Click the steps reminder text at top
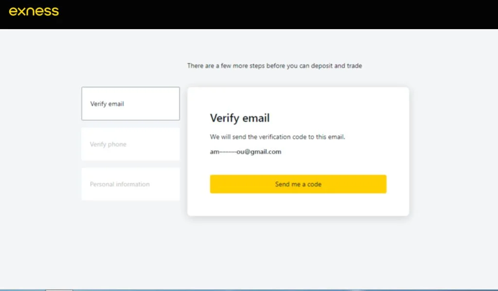 (275, 65)
